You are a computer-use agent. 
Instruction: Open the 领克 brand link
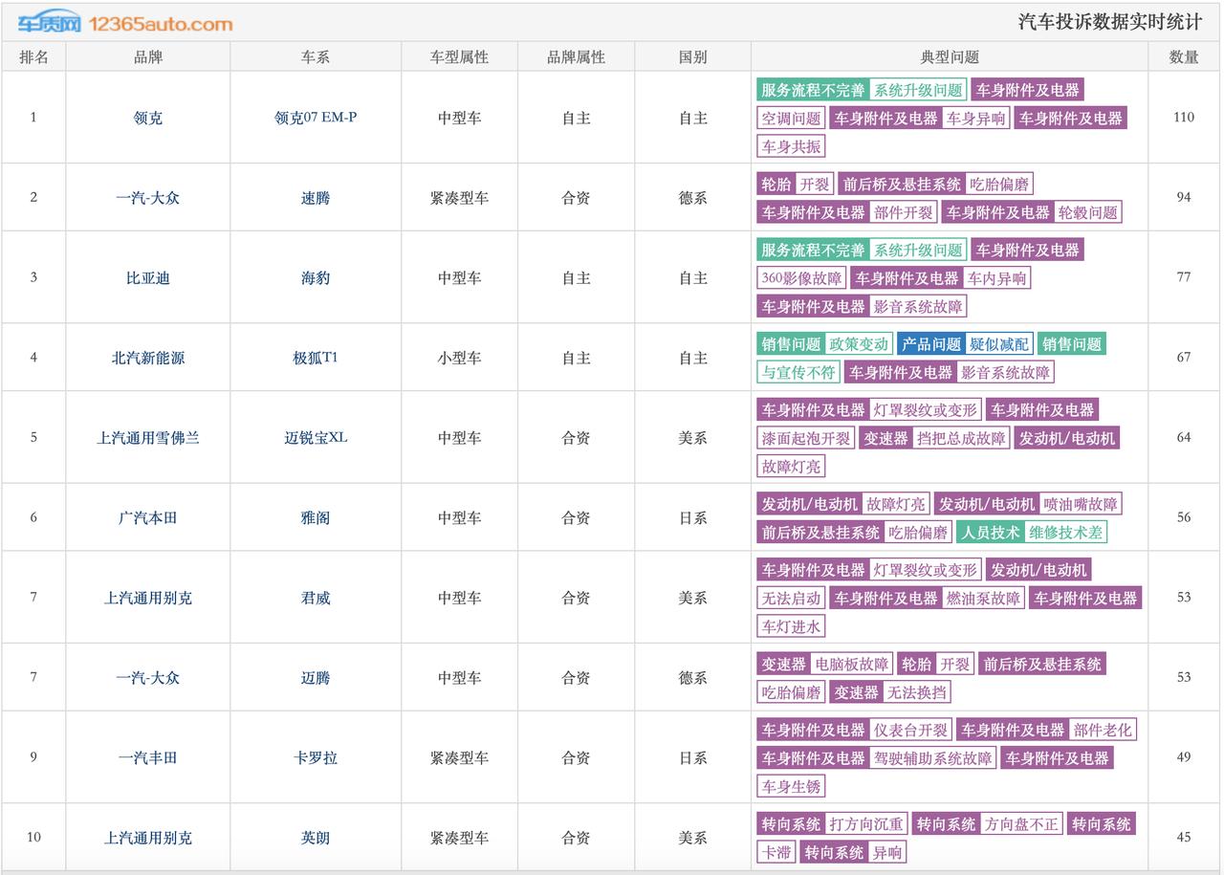(148, 118)
